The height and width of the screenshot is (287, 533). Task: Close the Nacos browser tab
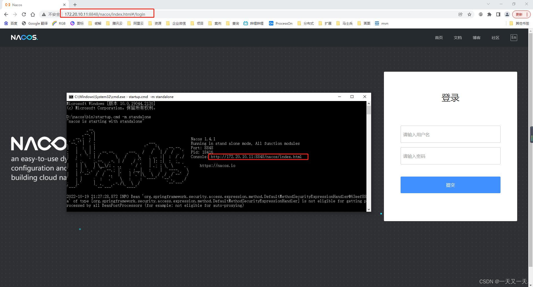point(64,5)
